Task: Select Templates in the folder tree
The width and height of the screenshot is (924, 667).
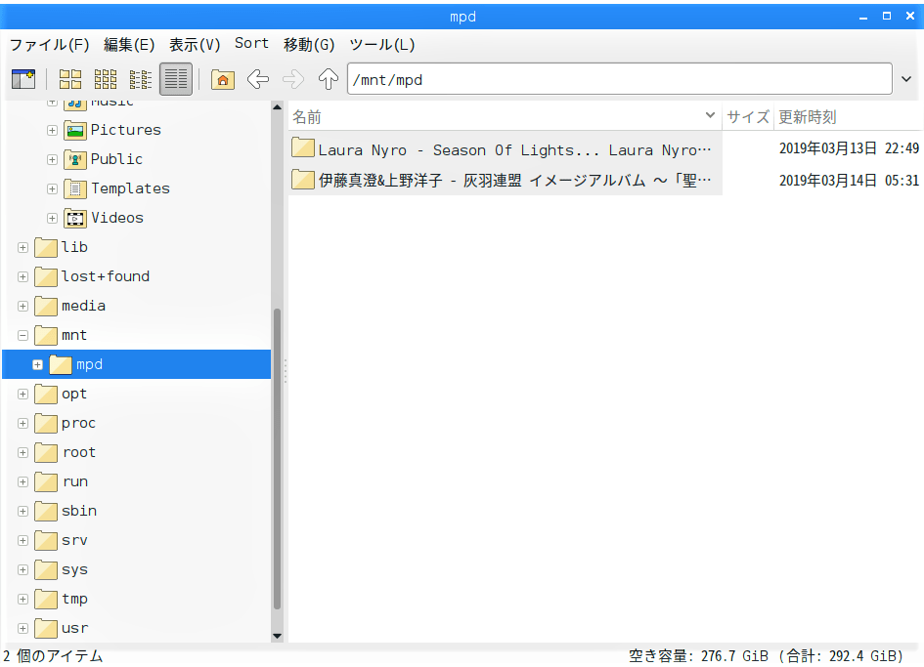Action: (x=130, y=188)
